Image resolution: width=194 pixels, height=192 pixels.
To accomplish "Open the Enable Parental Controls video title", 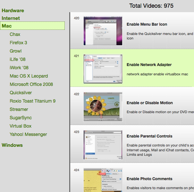I will coord(149,136).
